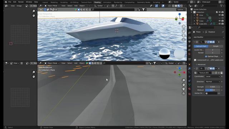Open the Window menu
Screen dimensions: 229x129
click(x=29, y=2)
